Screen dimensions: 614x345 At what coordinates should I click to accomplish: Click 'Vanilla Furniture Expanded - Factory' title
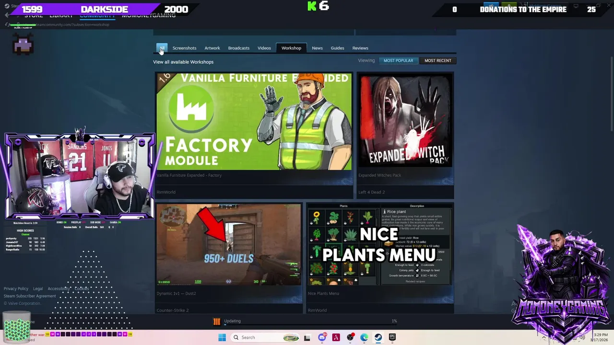click(x=189, y=175)
